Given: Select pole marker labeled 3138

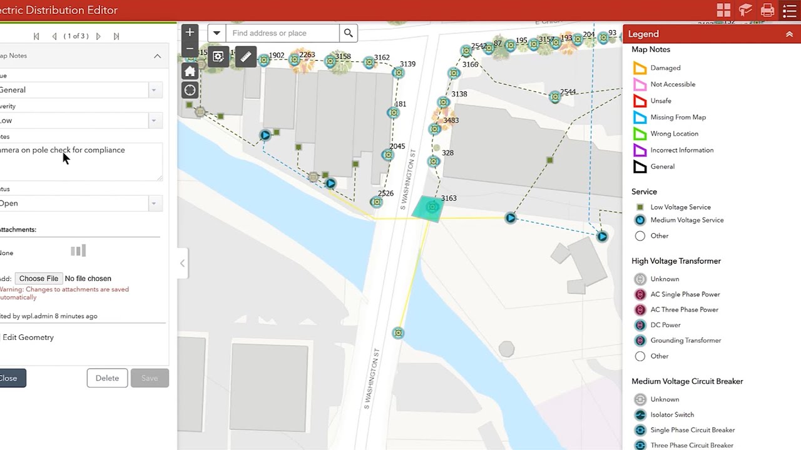Looking at the screenshot, I should click(444, 102).
